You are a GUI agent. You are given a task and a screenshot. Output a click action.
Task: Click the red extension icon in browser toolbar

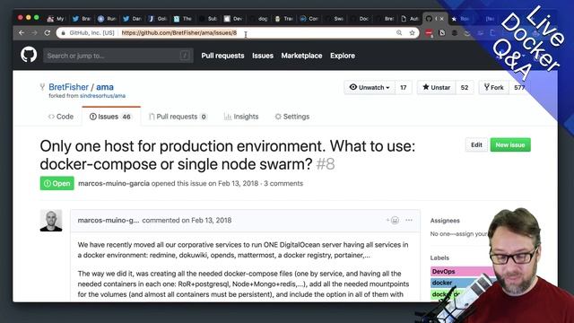coord(429,33)
